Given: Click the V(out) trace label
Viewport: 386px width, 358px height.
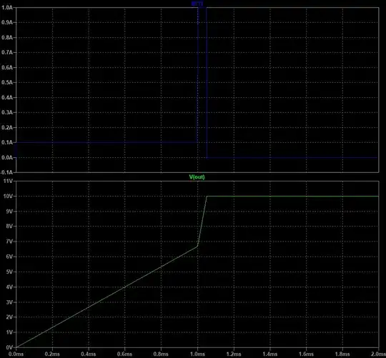Looking at the screenshot, I should [197, 177].
